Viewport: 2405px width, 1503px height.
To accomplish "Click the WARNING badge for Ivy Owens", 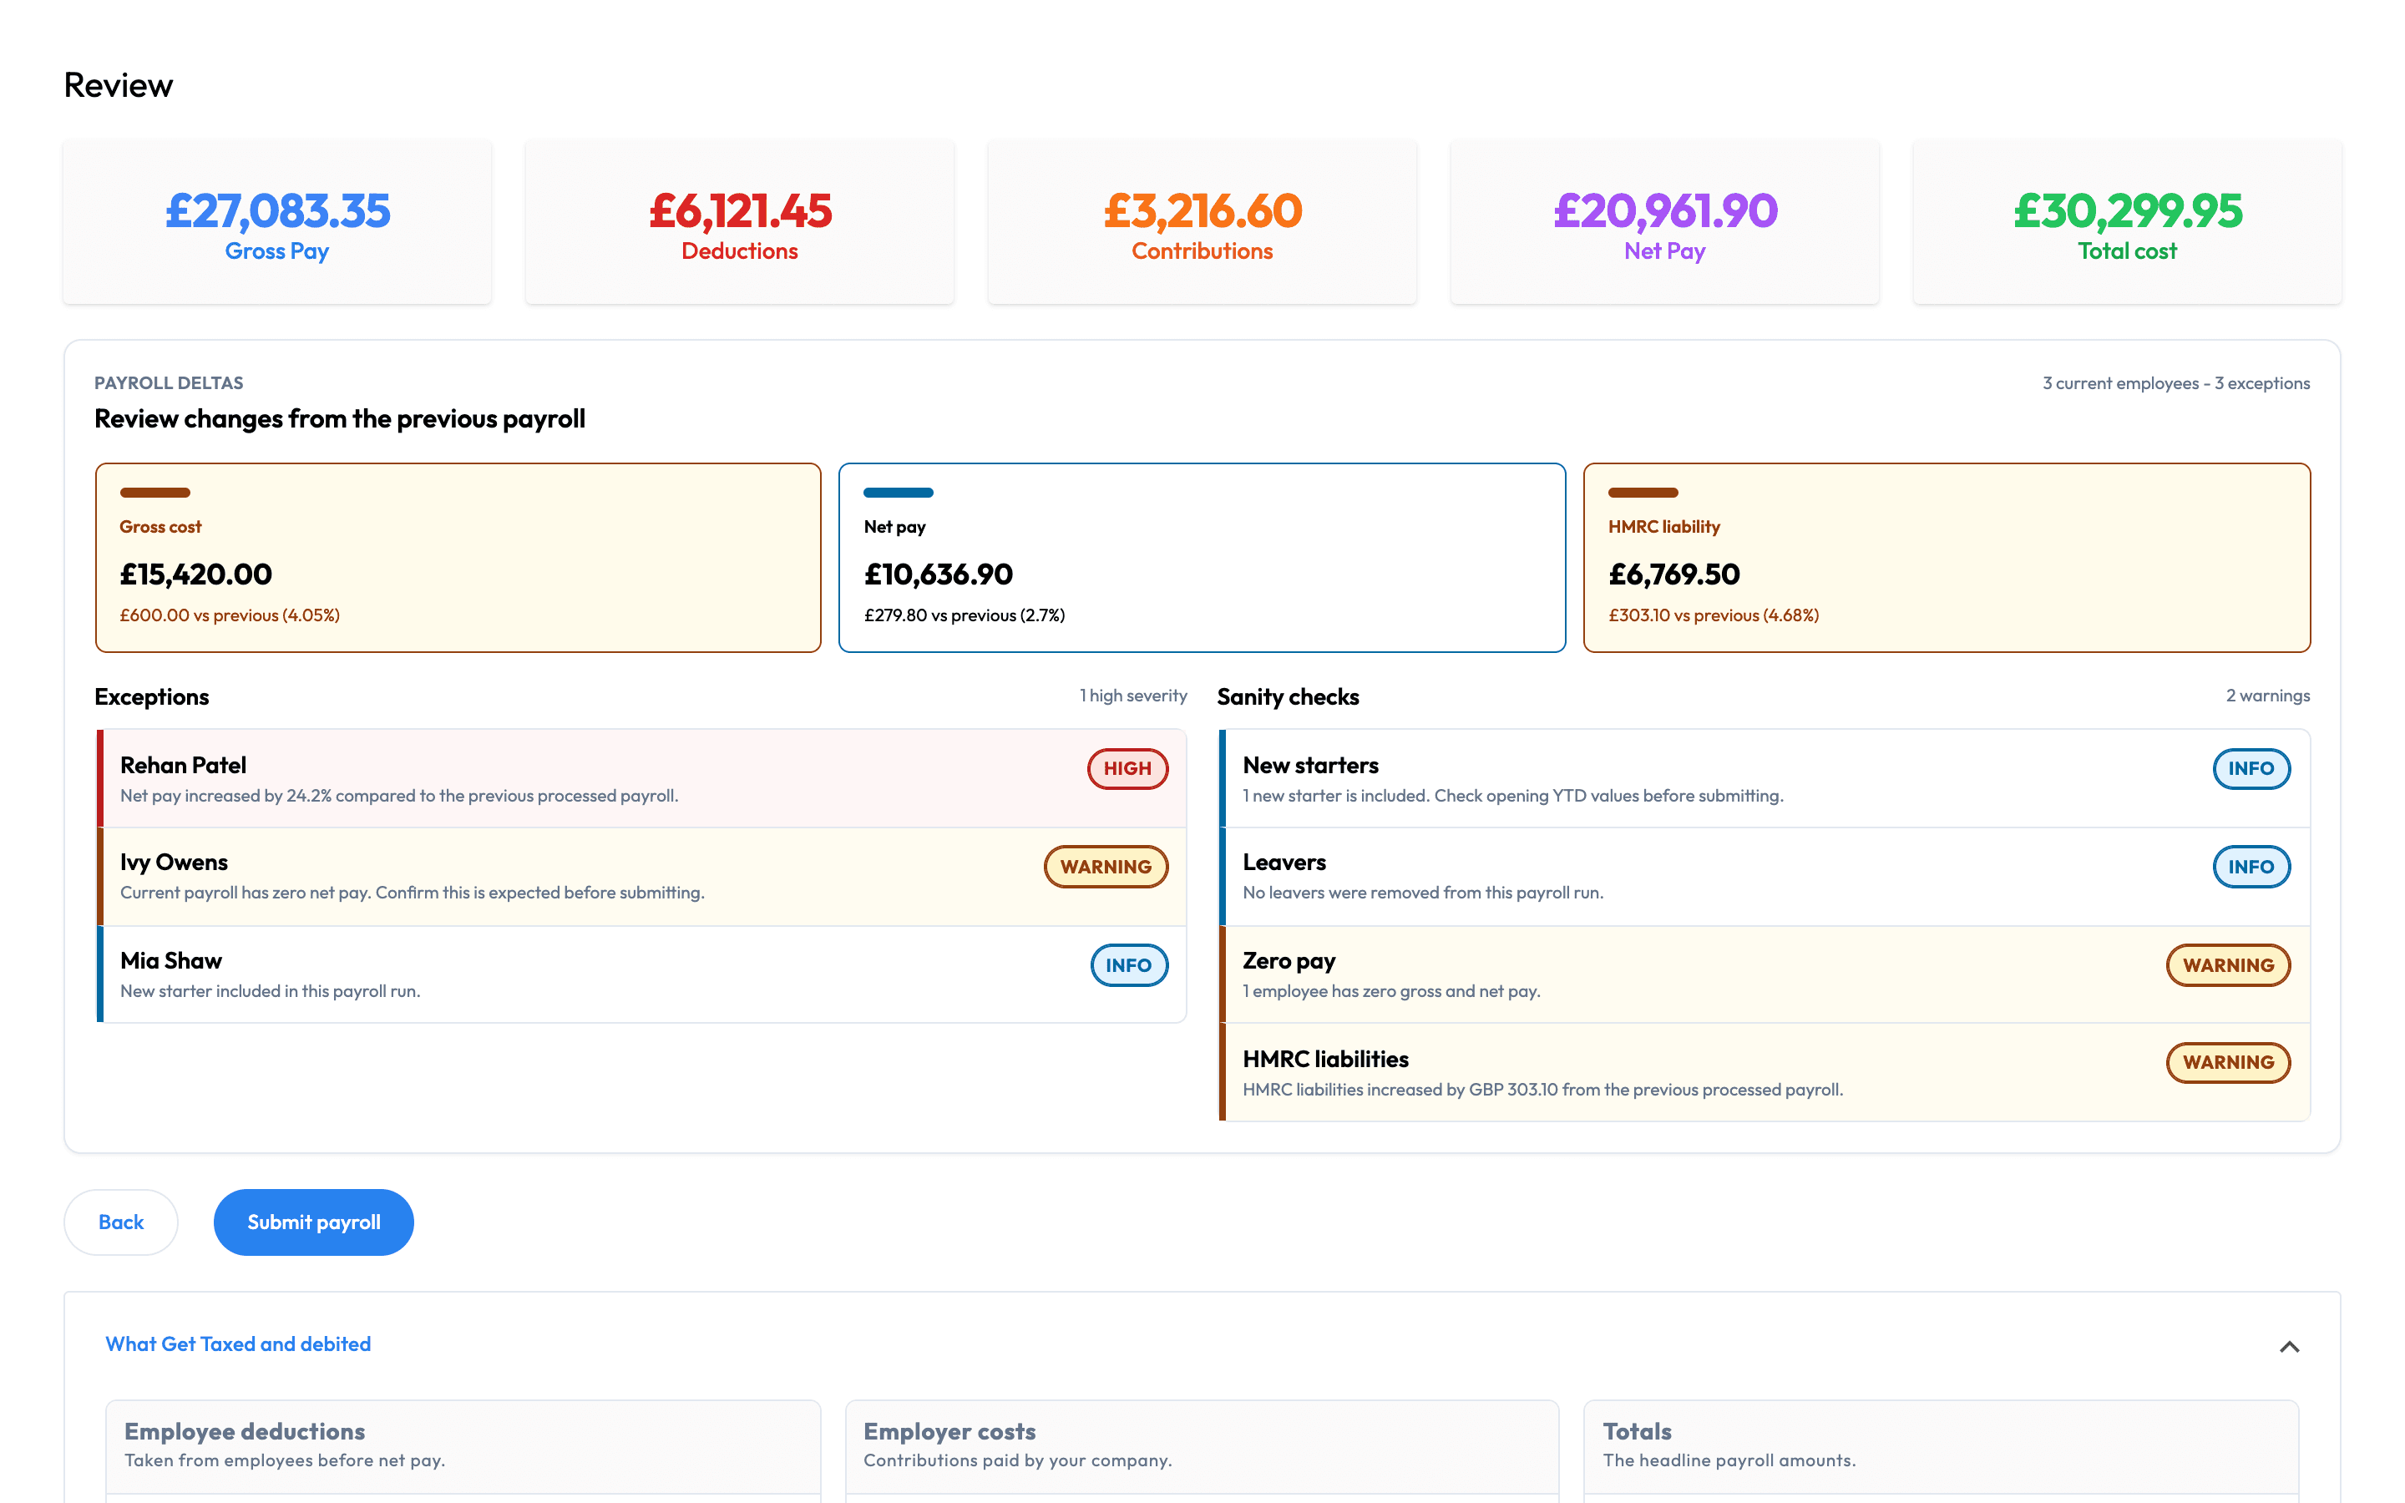I will (x=1105, y=867).
